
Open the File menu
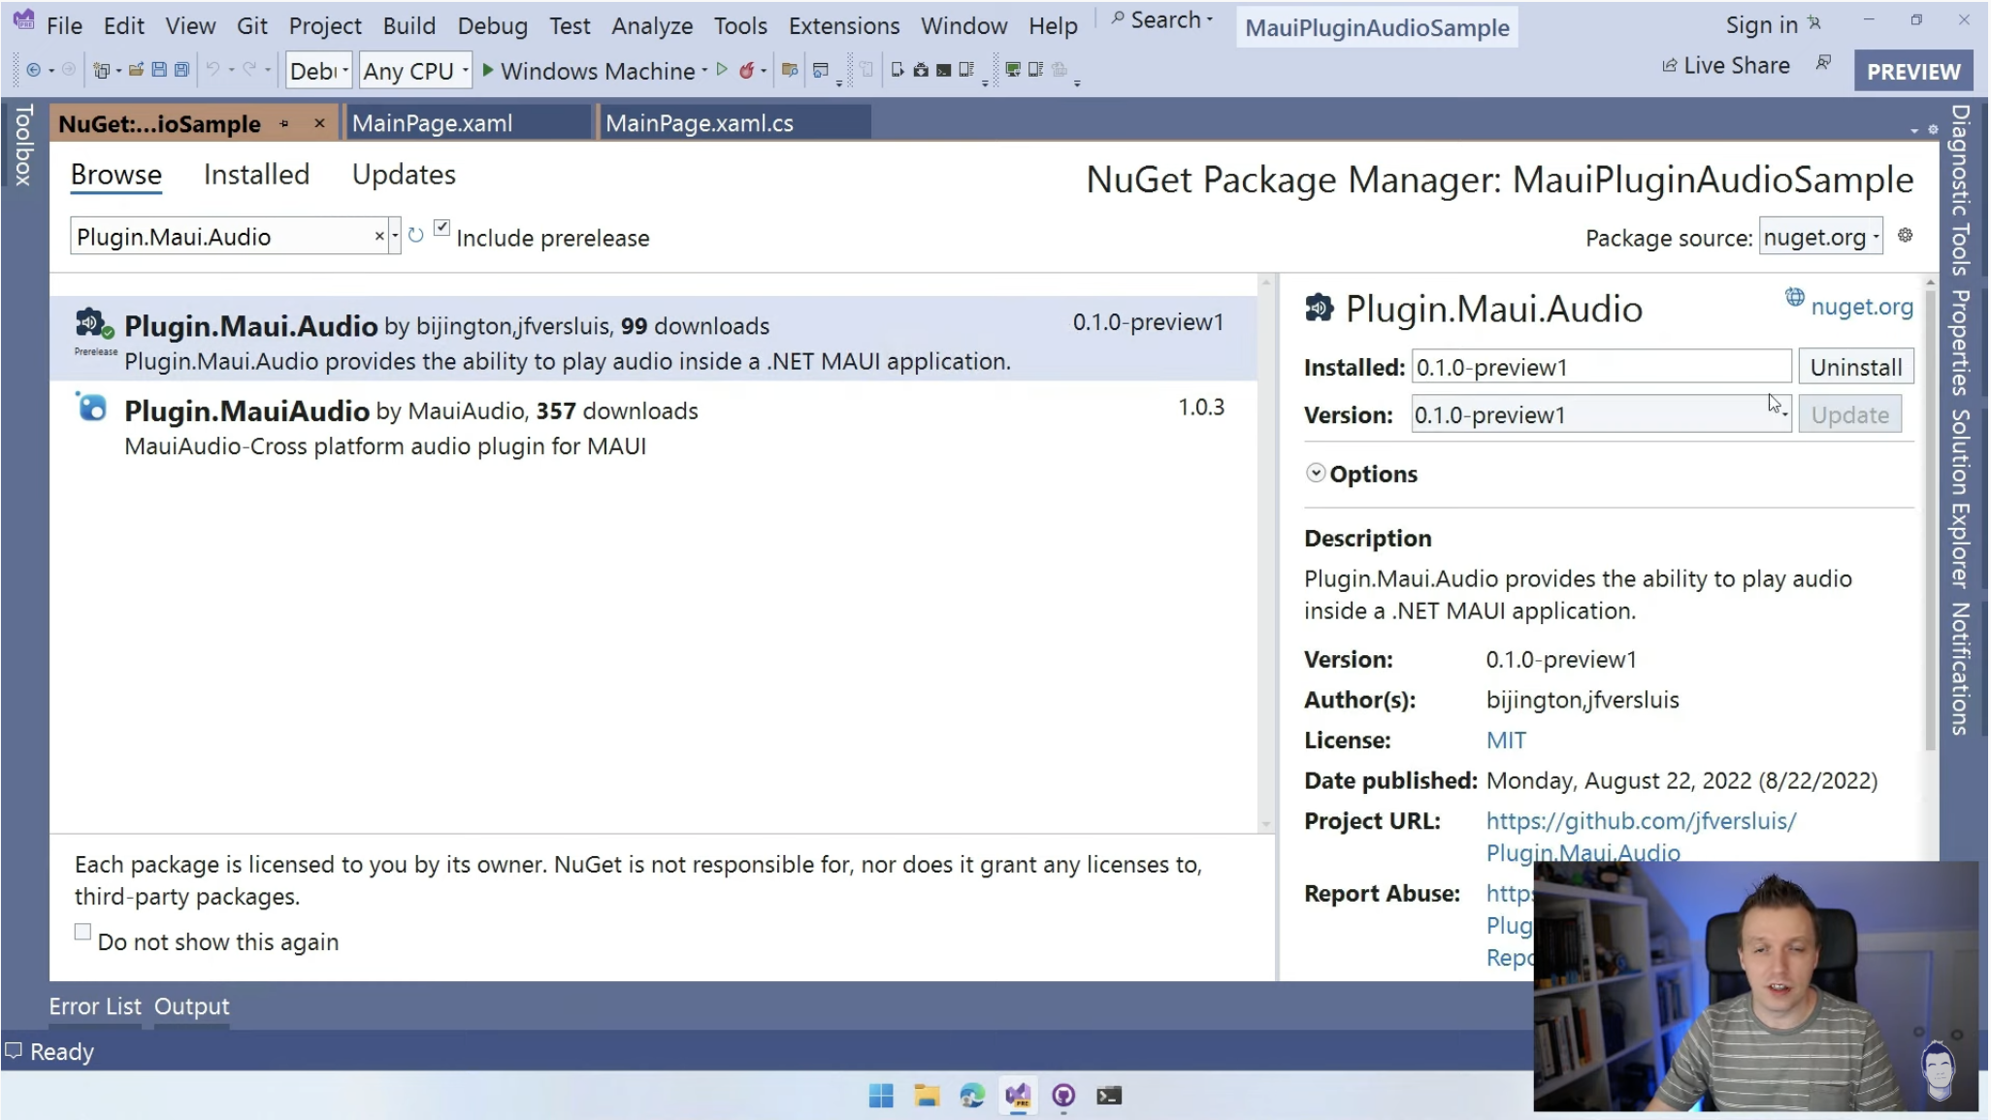pyautogui.click(x=64, y=25)
